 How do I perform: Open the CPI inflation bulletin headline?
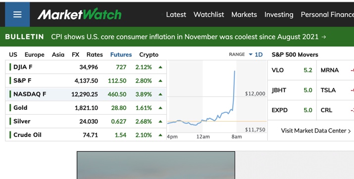pos(185,37)
